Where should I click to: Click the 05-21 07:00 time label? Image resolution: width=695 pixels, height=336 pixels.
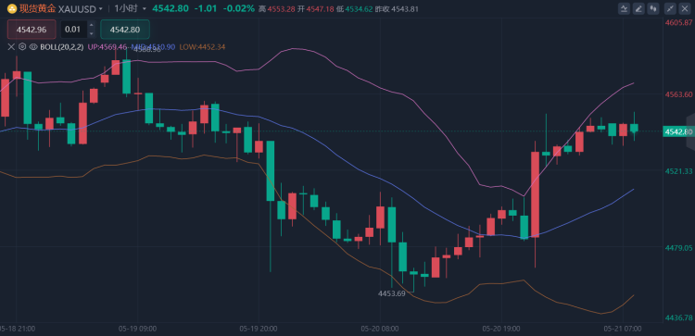click(623, 329)
